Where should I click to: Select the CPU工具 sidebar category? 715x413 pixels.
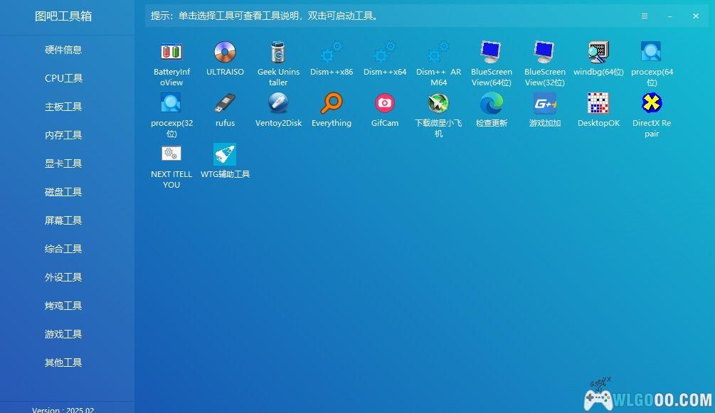tap(63, 77)
